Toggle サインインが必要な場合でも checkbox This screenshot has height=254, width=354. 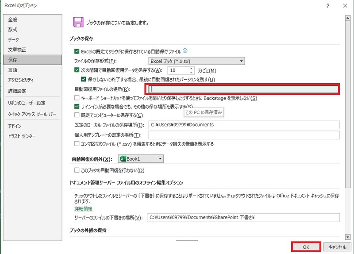pyautogui.click(x=77, y=106)
